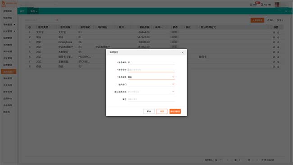
Task: Delete the 现金 row with code 01
Action: click(278, 37)
